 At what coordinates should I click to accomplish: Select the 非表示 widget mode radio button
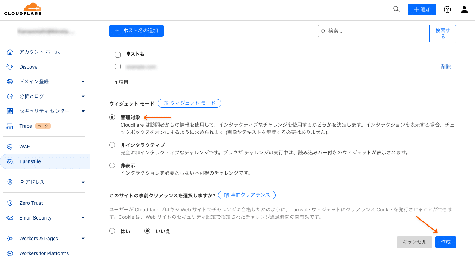[112, 165]
